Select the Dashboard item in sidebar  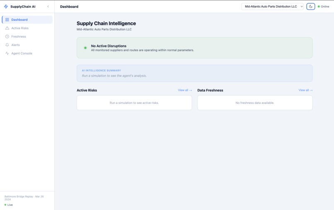pyautogui.click(x=27, y=20)
